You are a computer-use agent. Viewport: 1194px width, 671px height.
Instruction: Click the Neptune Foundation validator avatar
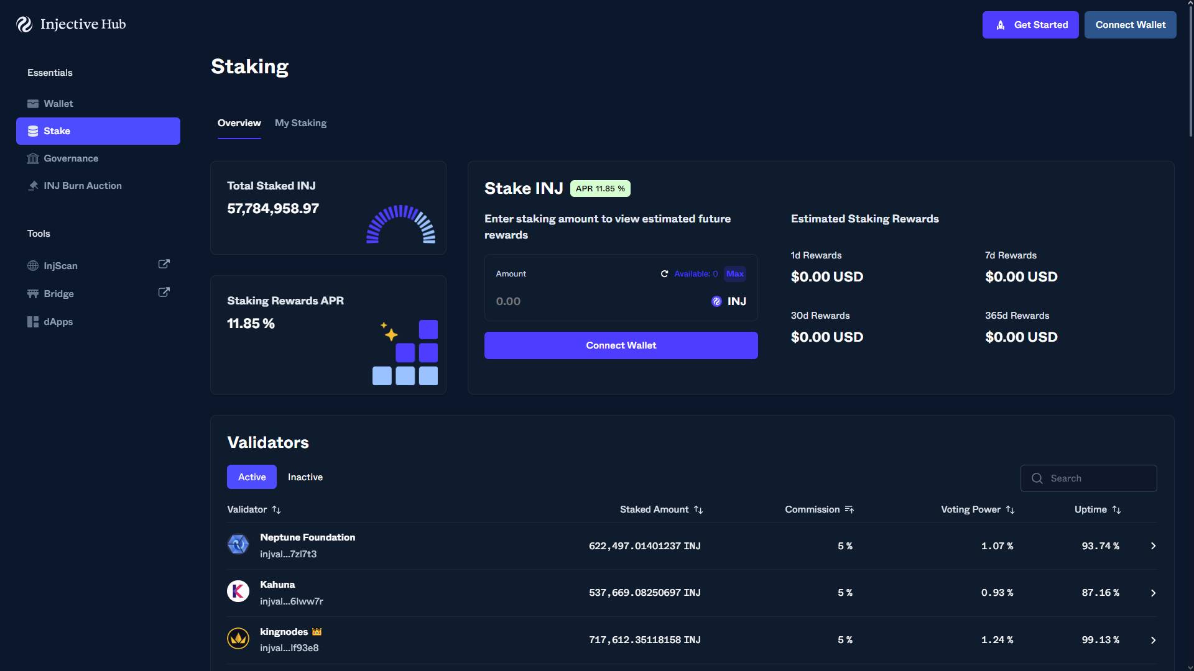tap(238, 544)
